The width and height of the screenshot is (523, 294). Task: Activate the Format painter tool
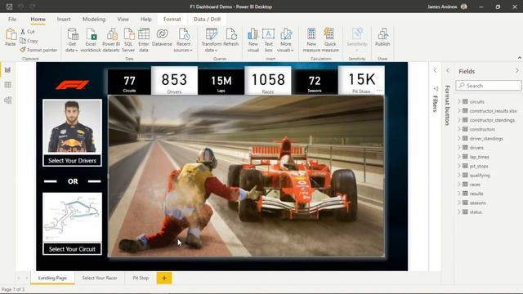(x=38, y=50)
